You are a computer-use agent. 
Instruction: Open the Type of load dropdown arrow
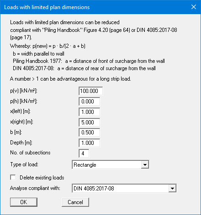click(x=145, y=164)
